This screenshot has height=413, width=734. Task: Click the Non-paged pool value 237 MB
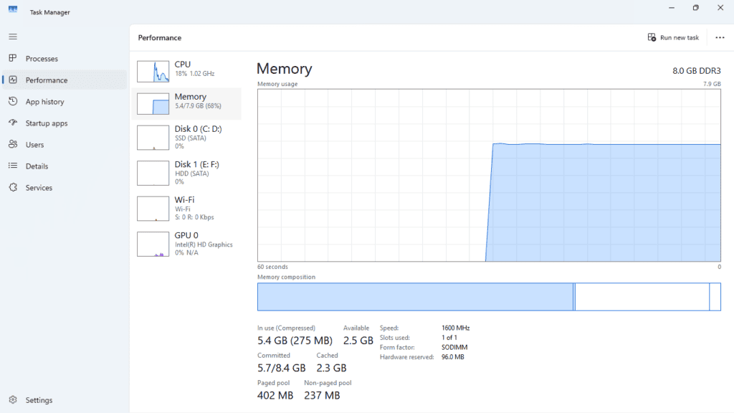tap(322, 395)
